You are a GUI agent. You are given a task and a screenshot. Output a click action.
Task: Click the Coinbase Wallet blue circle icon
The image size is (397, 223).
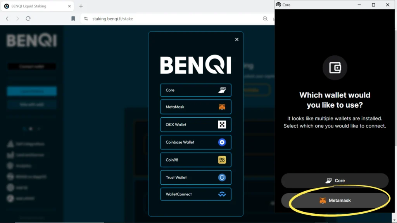coord(222,142)
